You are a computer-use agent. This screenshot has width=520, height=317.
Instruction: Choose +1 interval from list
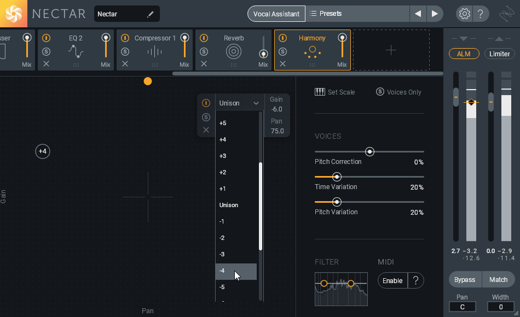coord(236,189)
